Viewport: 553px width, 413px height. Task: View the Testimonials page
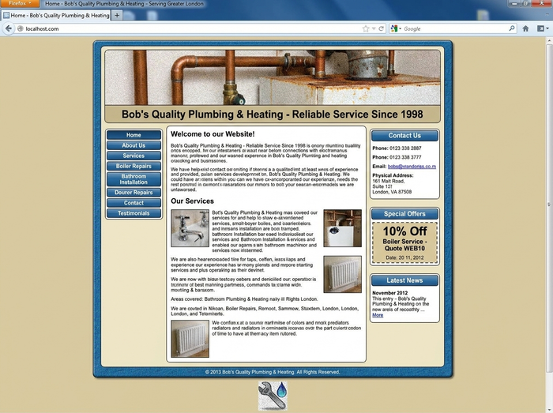coord(134,213)
